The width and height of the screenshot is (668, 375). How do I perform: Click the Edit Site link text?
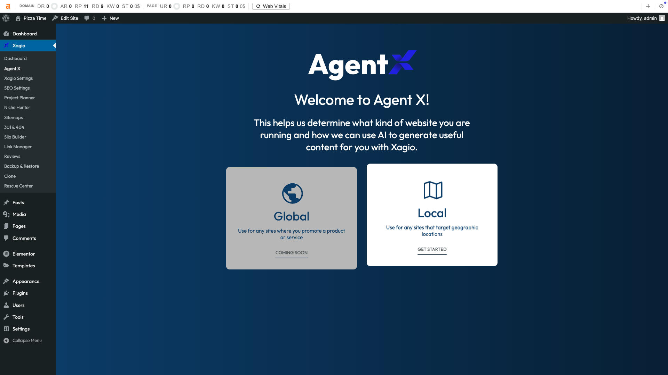pos(69,18)
